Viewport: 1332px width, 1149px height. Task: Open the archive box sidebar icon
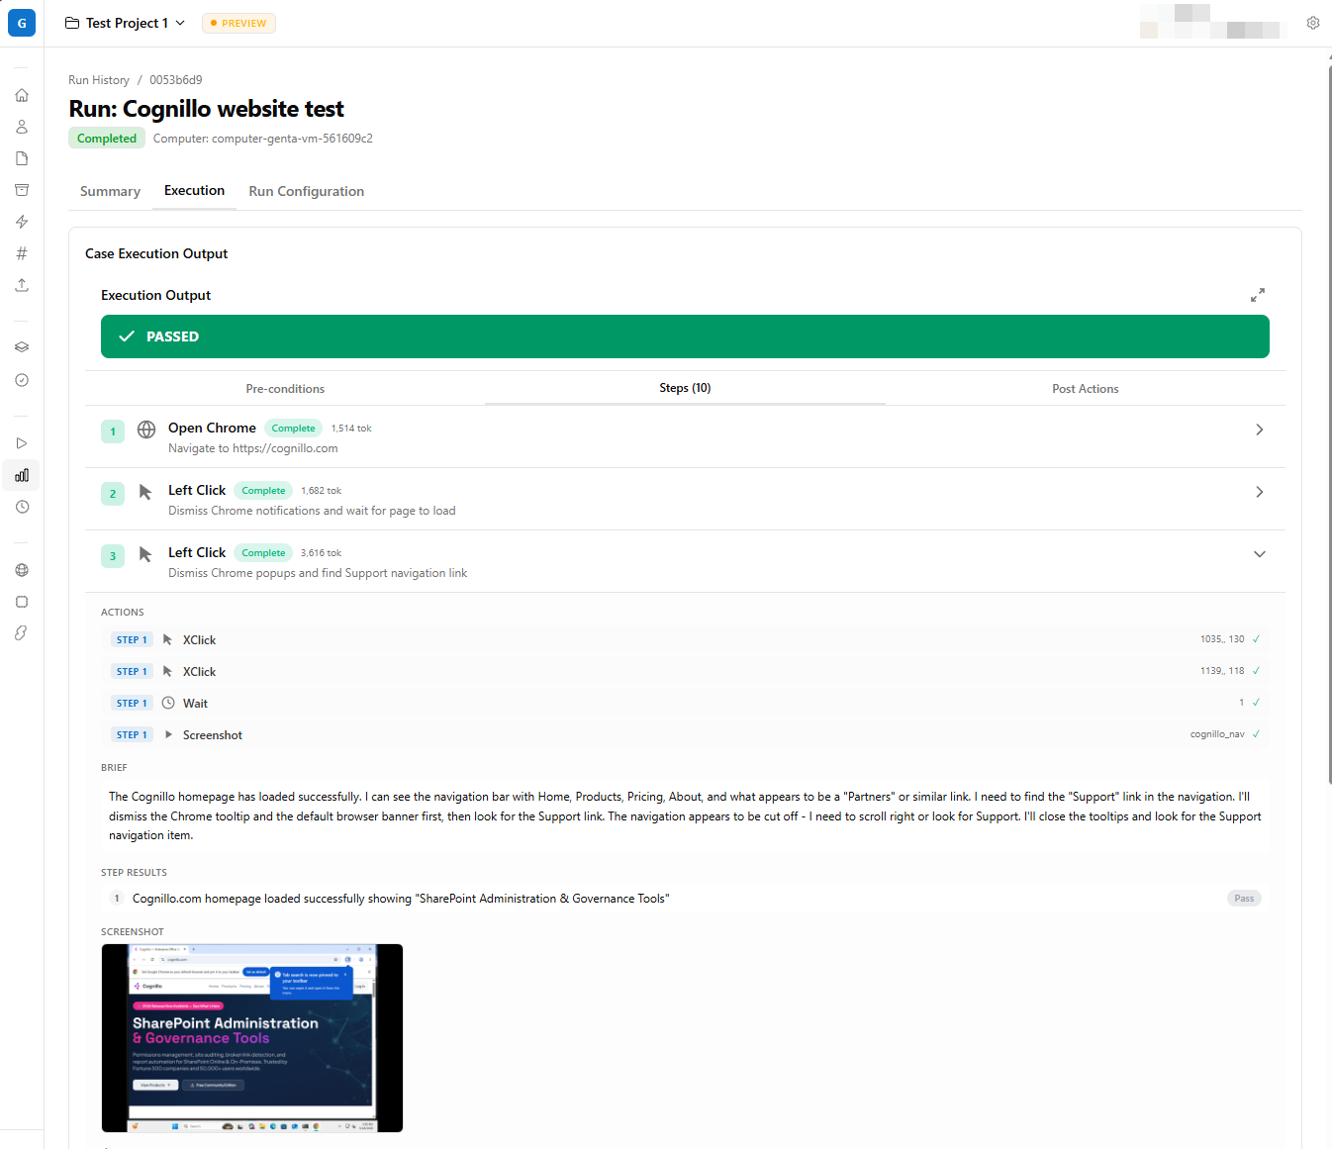coord(22,190)
